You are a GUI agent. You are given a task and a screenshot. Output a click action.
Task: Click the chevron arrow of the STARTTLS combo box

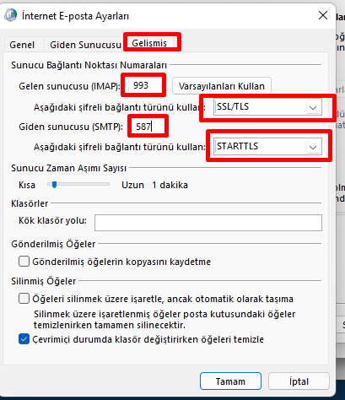coord(313,147)
